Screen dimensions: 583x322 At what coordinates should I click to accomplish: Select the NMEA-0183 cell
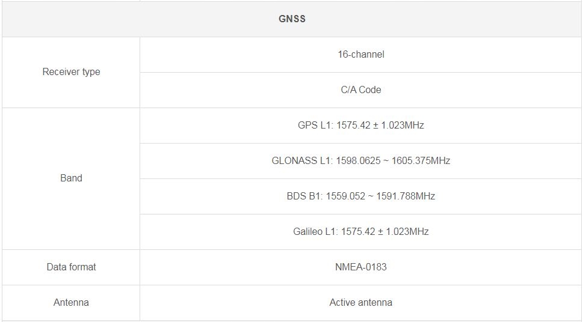click(x=360, y=267)
